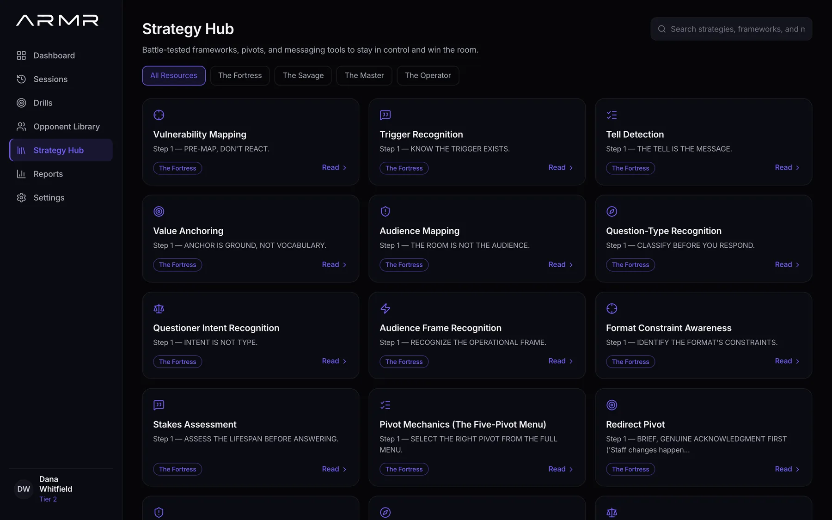This screenshot has width=832, height=520.
Task: Click the Tell Detection checklist icon
Action: 612,115
